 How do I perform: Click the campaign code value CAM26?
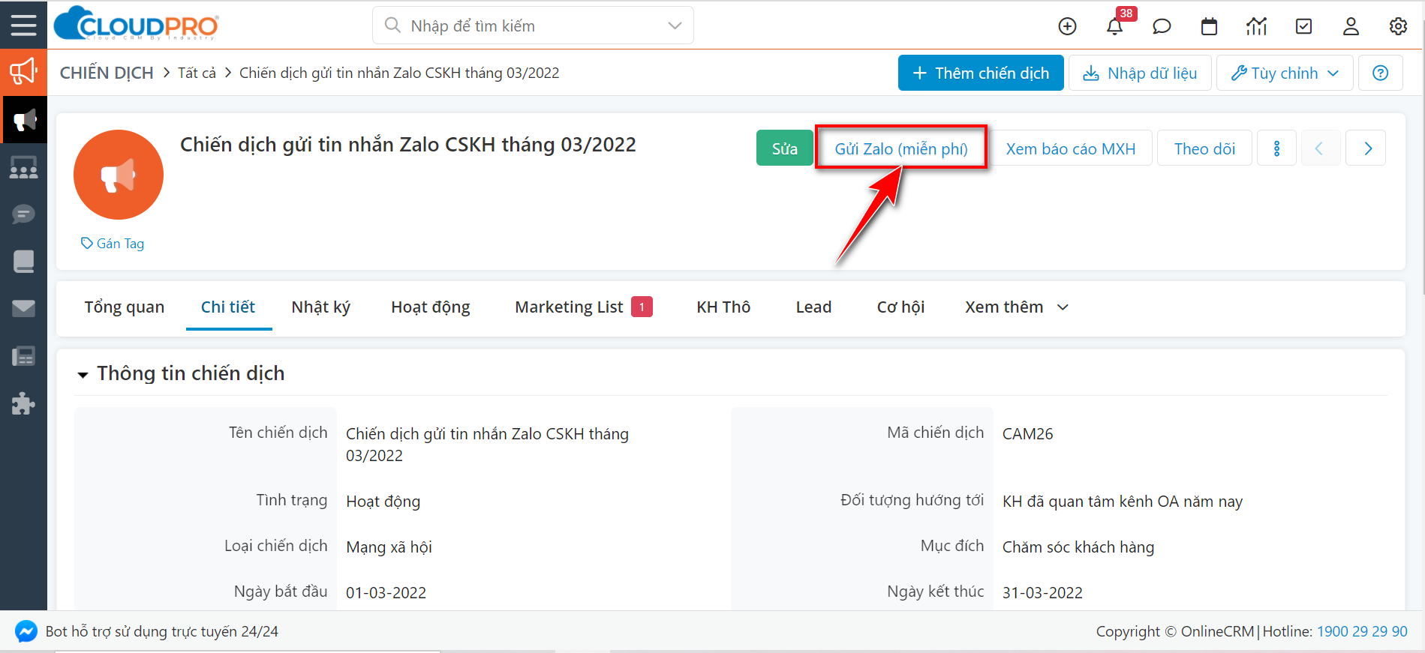coord(1027,434)
